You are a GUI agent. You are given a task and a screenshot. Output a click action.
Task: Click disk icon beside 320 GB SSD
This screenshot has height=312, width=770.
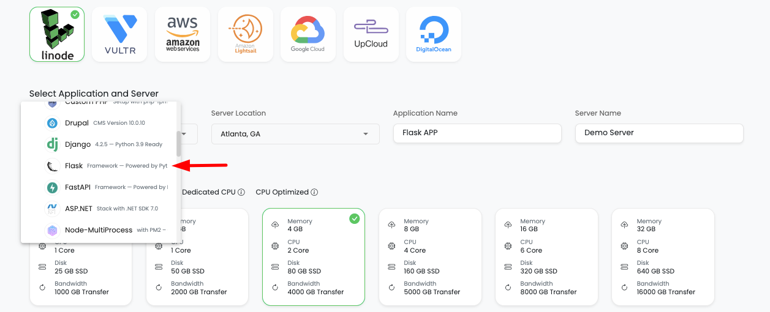coord(508,267)
